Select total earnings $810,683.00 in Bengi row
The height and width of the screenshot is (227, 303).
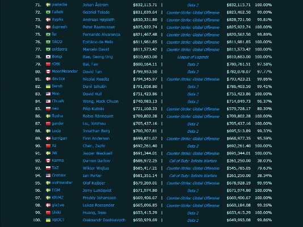(x=145, y=57)
